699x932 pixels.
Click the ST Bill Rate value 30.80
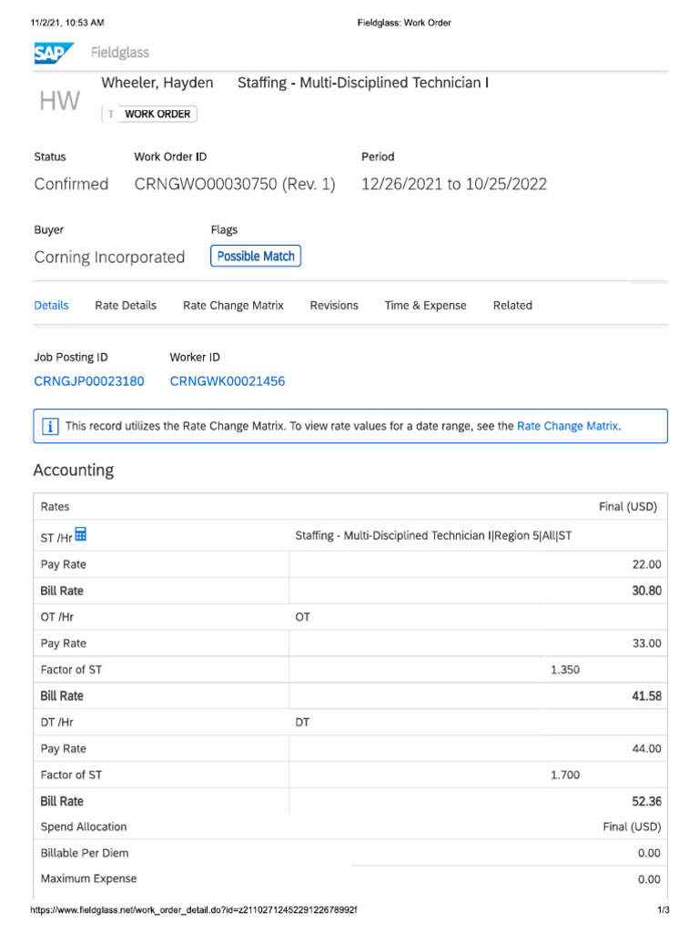[x=646, y=591]
